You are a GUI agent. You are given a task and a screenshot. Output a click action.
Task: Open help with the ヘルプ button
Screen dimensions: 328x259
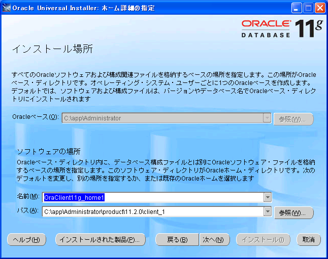(27, 239)
